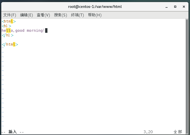Open the 搜索(S) menu

click(60, 15)
